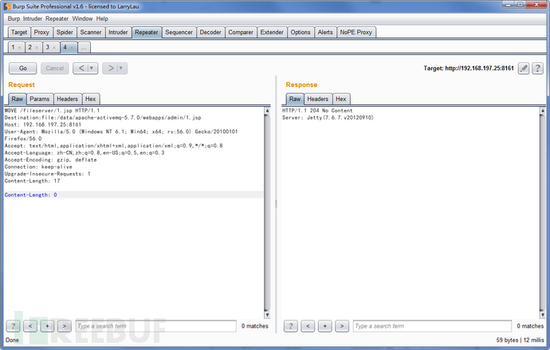Switch to the Decoder tab

(x=210, y=32)
